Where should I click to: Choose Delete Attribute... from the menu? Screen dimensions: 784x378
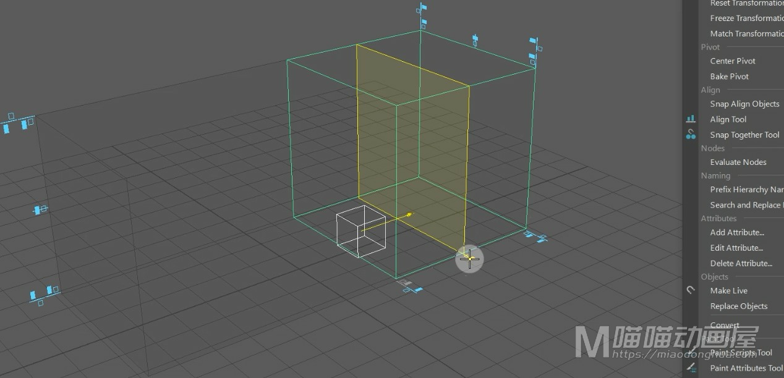point(741,263)
